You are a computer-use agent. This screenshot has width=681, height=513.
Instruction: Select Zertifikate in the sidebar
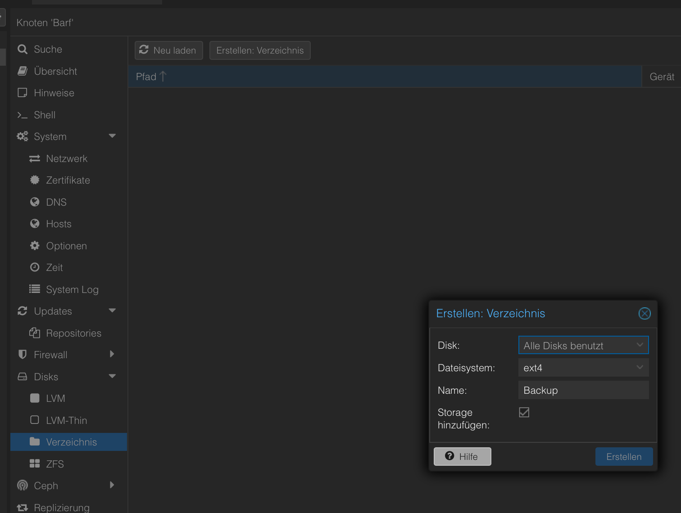(x=68, y=180)
